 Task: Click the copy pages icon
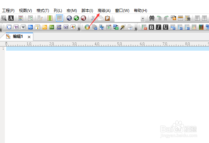pos(100,18)
